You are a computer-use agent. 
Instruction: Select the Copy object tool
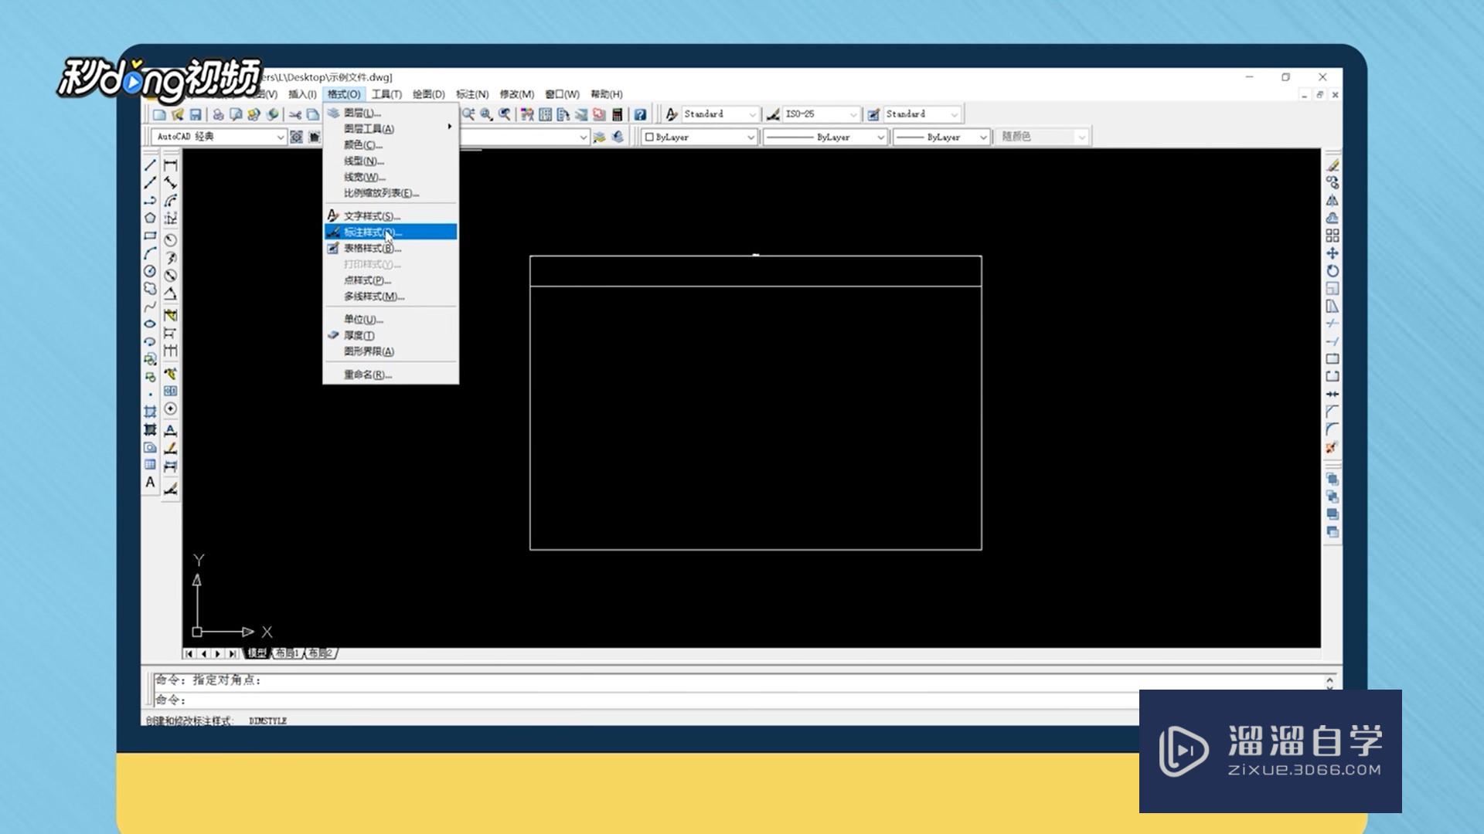1333,183
